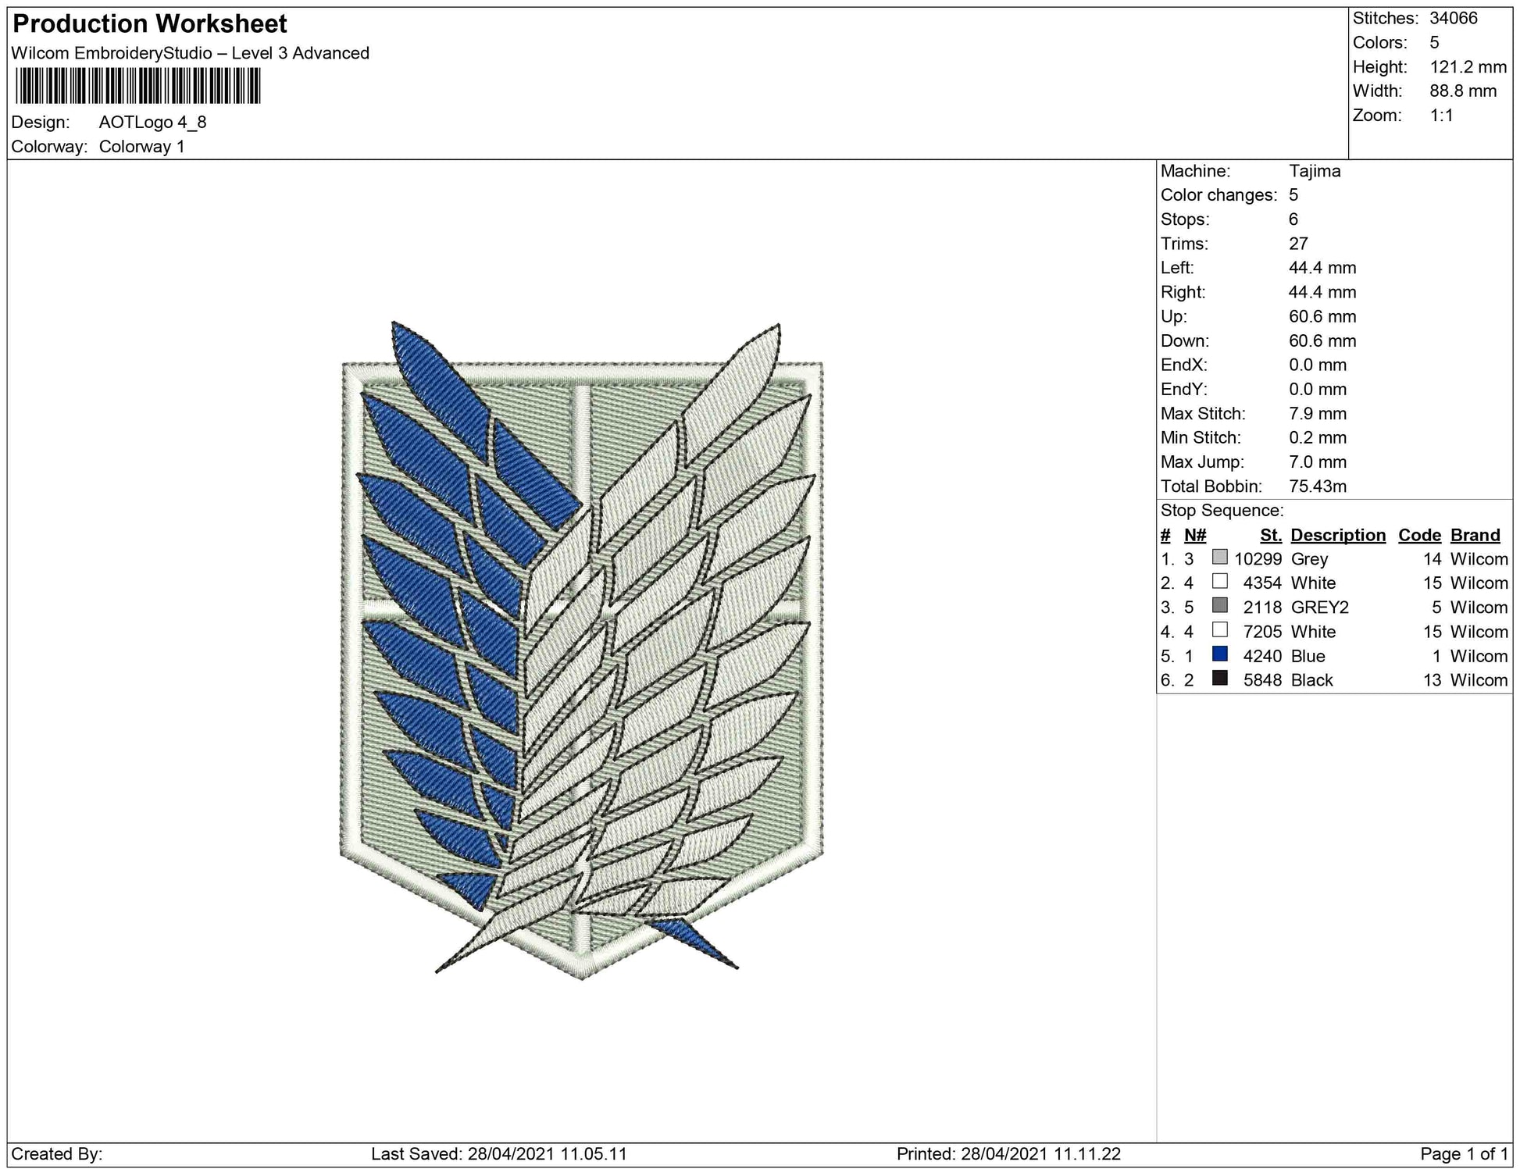Click the Description column header
Screen dimensions: 1520x1169
click(1337, 535)
